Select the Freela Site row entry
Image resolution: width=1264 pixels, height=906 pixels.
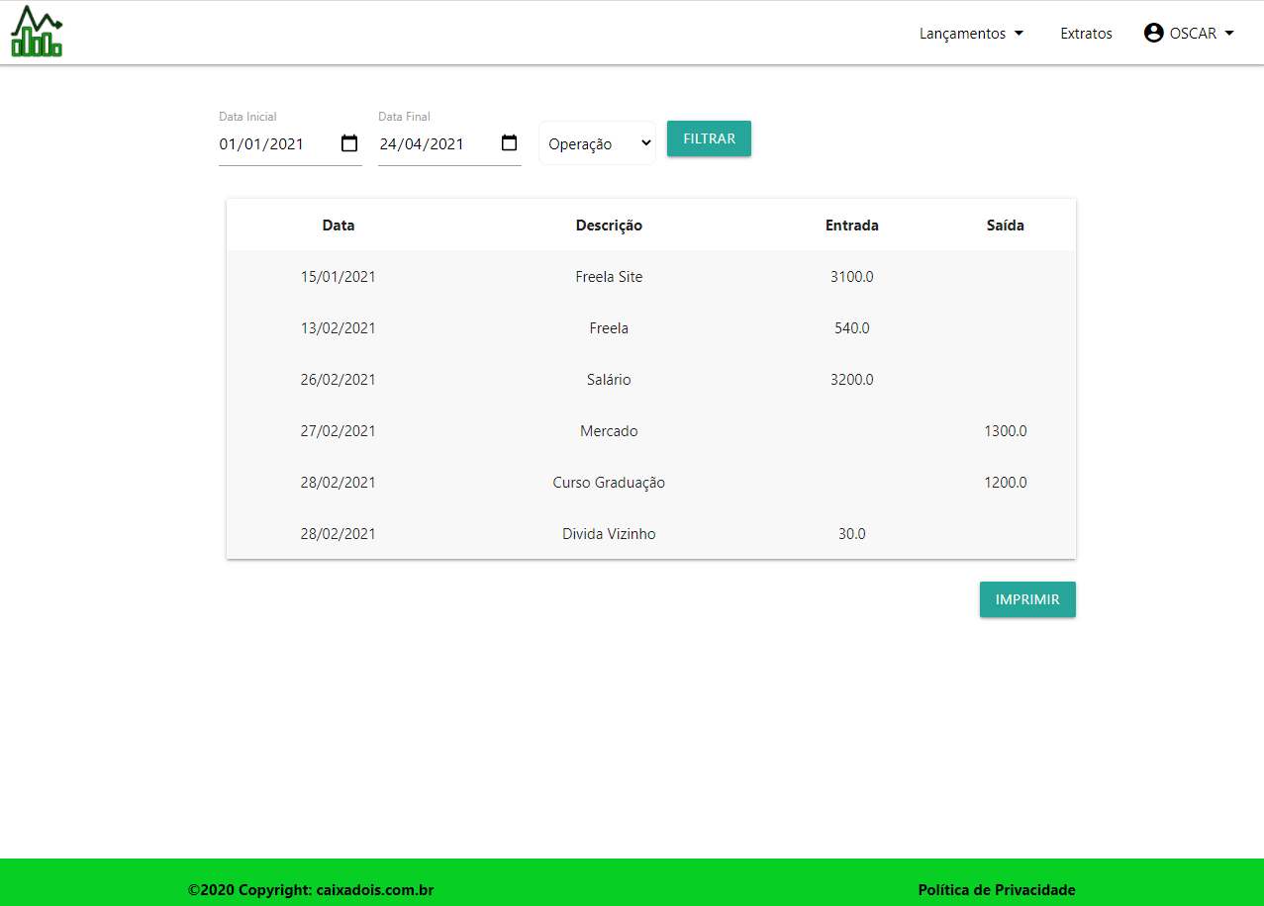609,277
